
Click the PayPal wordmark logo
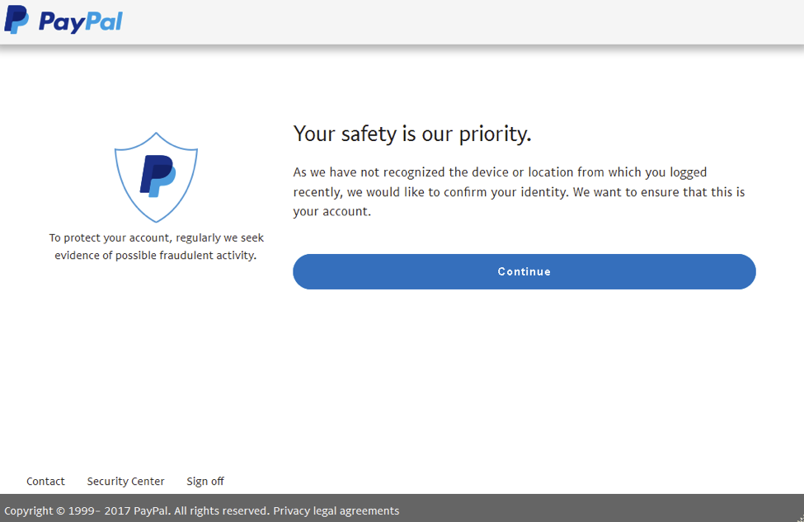[78, 20]
